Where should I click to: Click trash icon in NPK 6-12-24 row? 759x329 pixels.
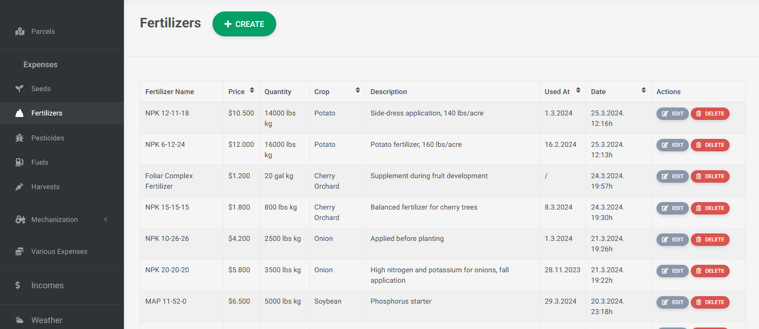(x=699, y=145)
